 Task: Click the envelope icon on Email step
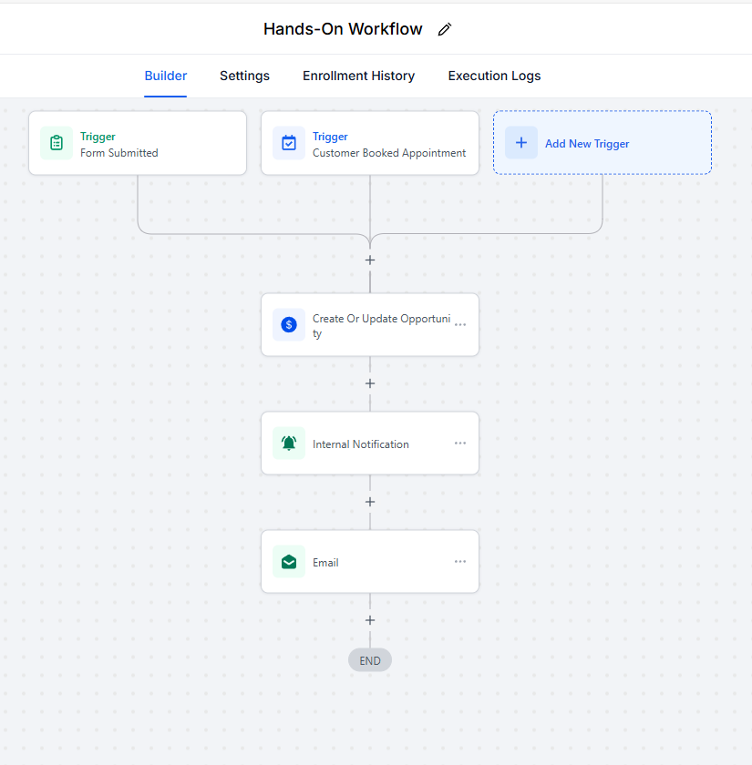click(289, 562)
